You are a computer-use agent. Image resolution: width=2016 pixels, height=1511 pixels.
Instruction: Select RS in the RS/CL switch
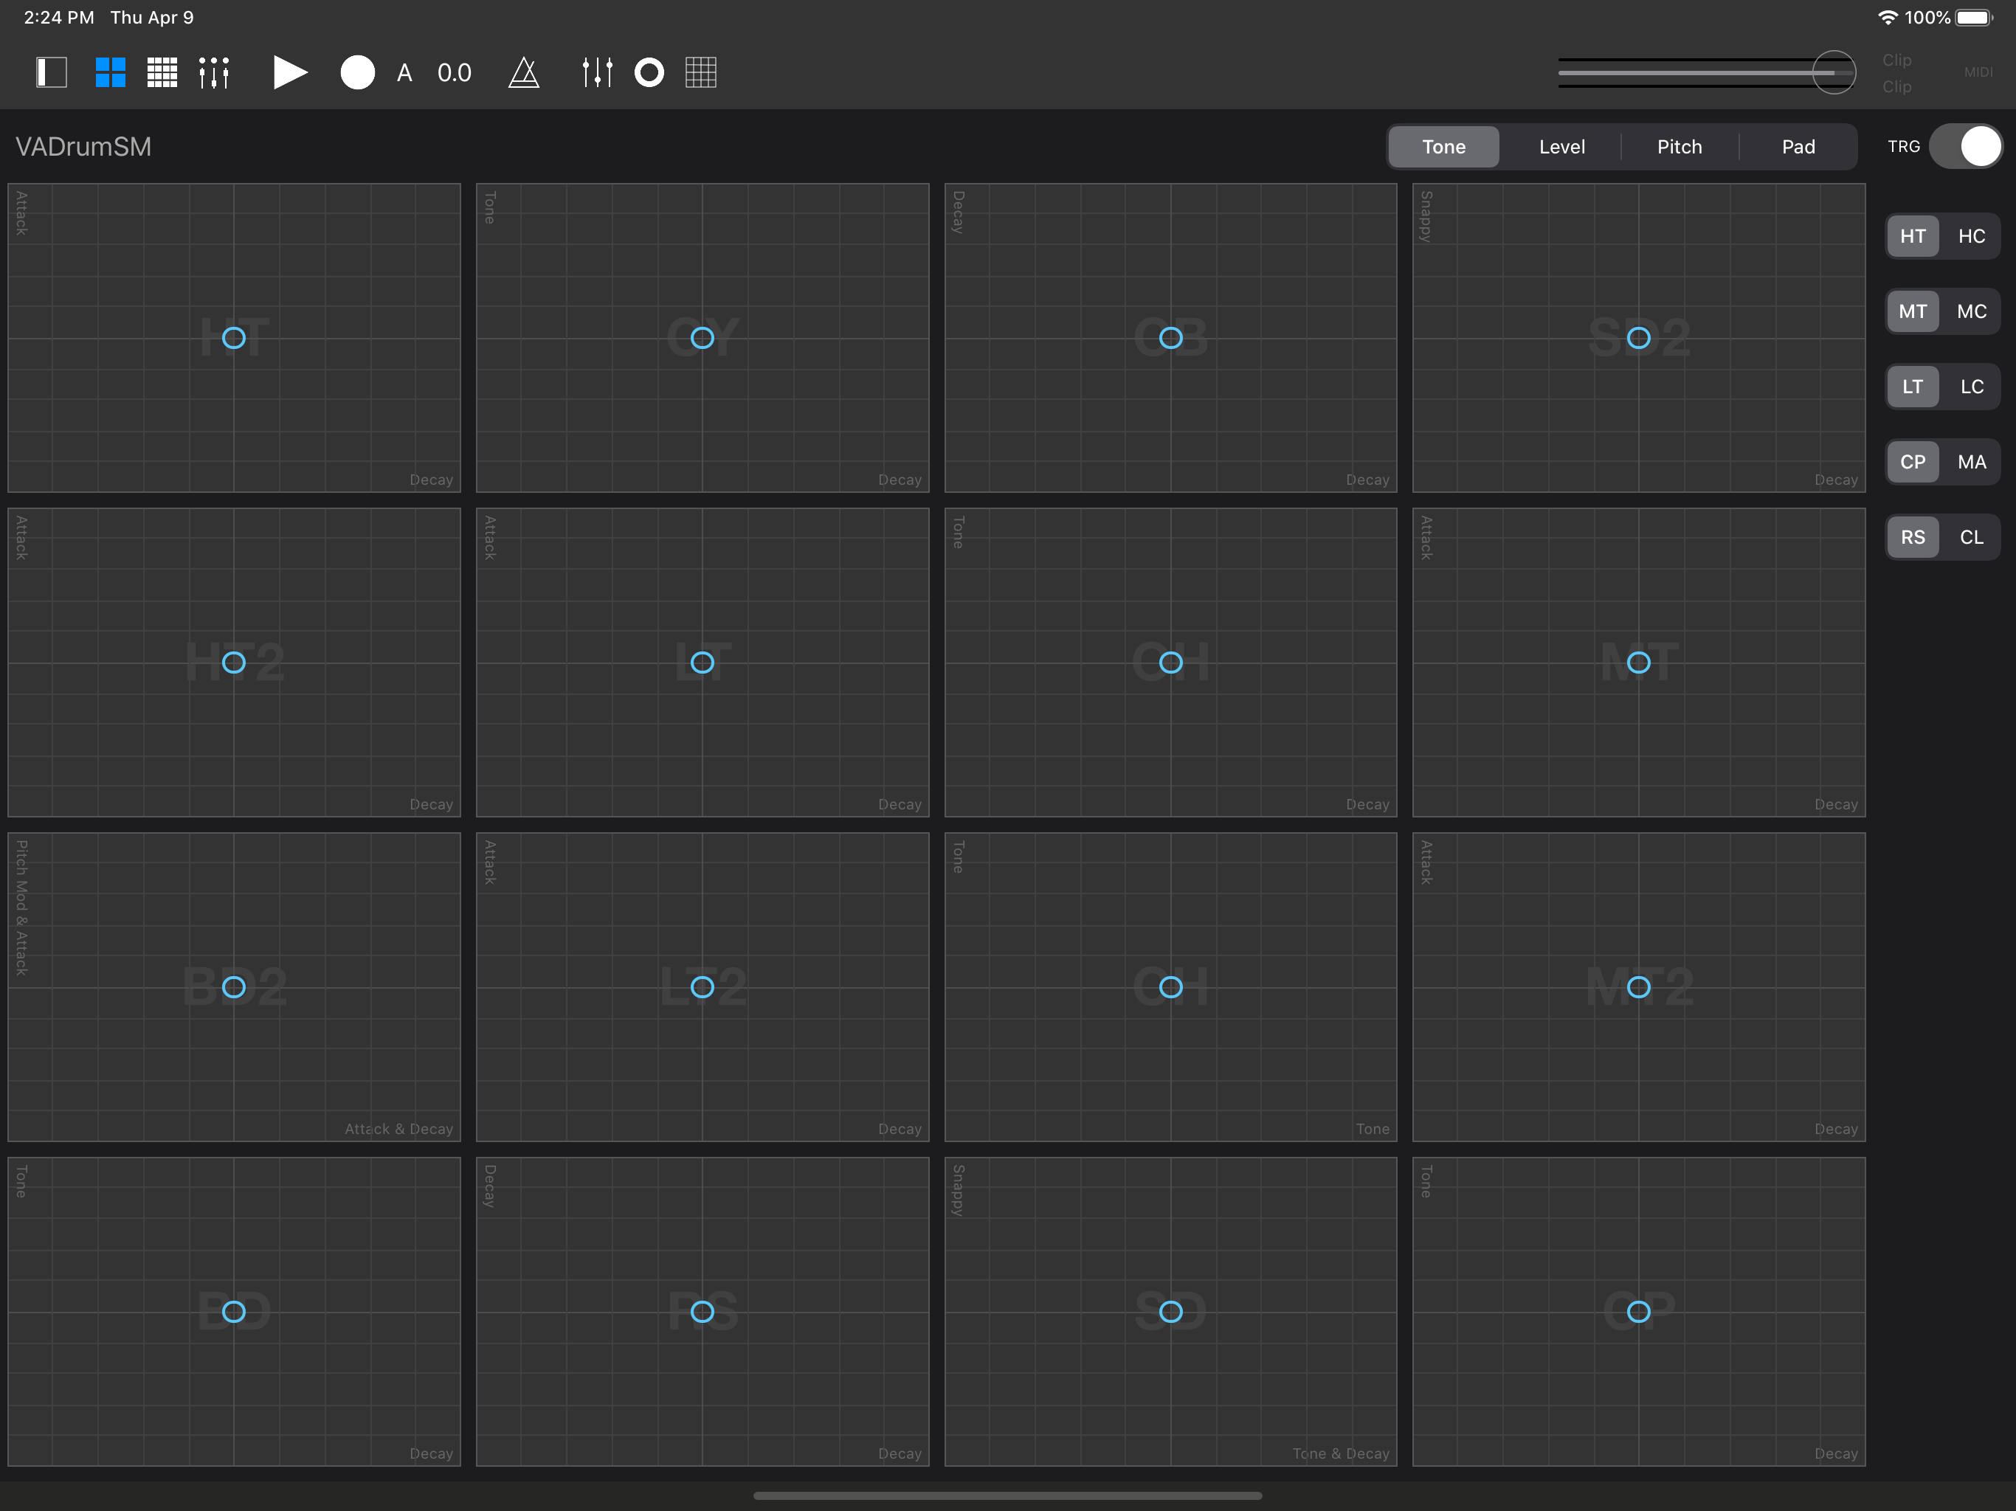1912,538
